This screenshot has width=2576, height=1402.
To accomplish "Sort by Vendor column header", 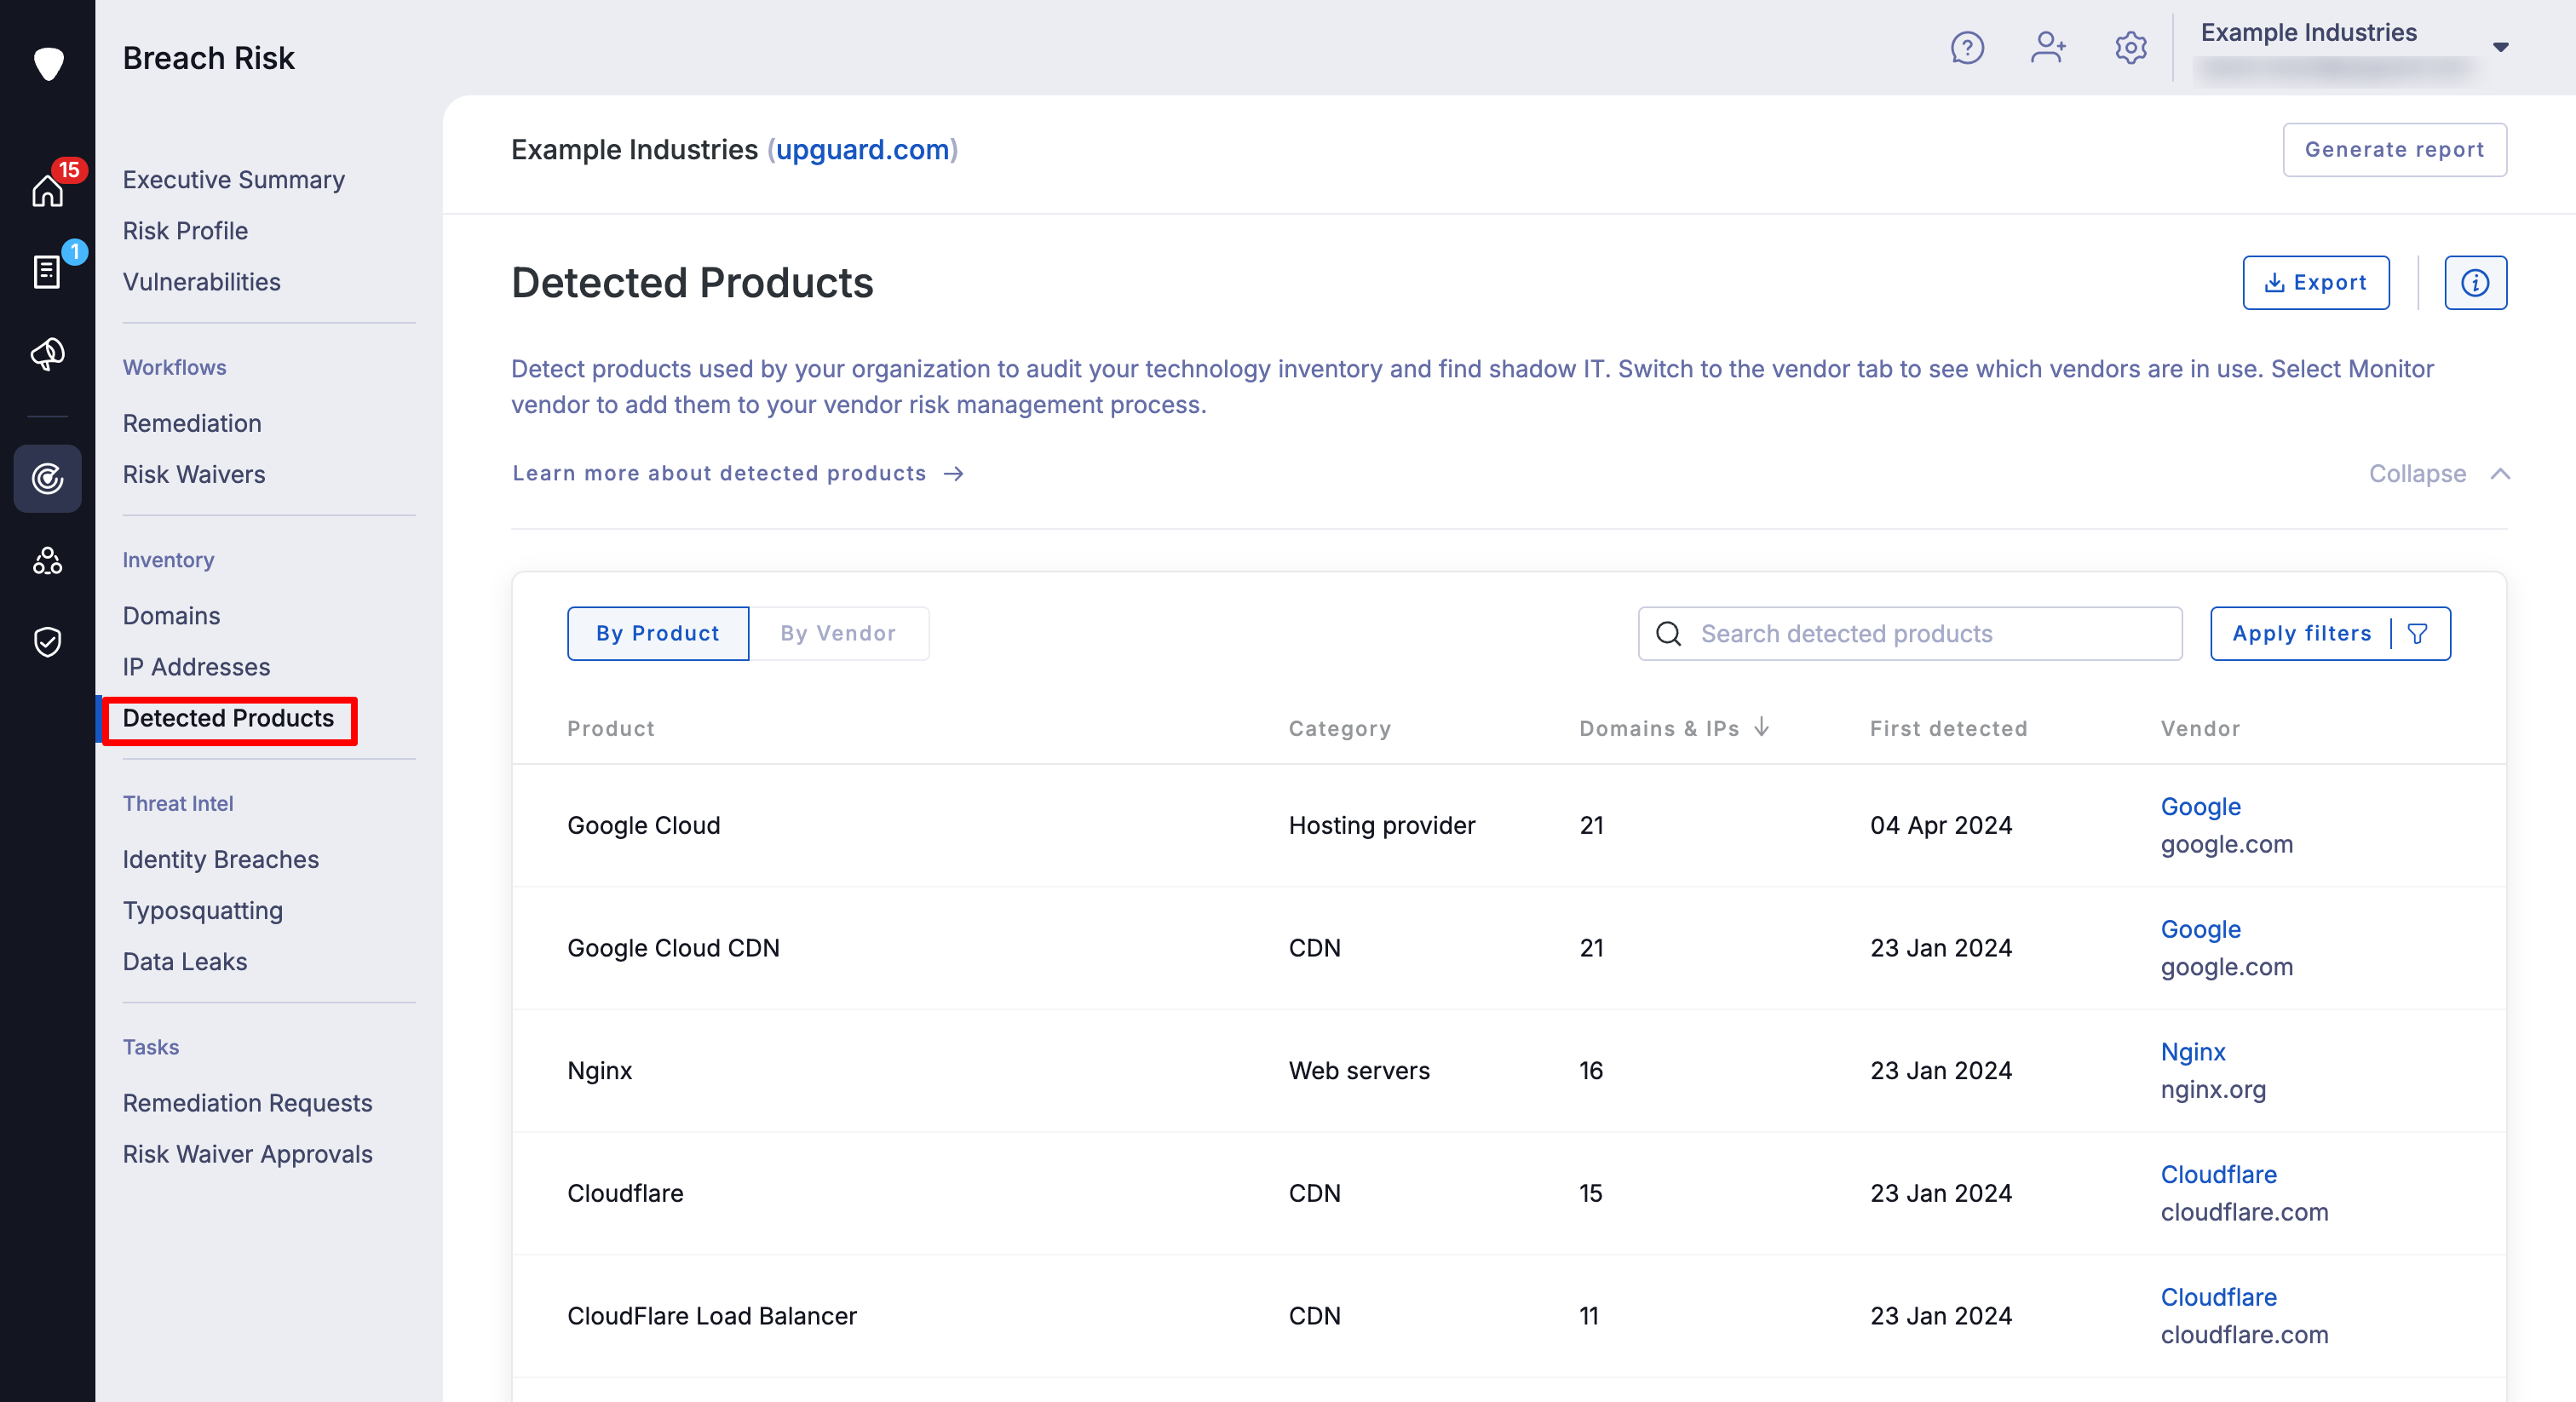I will pyautogui.click(x=2200, y=729).
